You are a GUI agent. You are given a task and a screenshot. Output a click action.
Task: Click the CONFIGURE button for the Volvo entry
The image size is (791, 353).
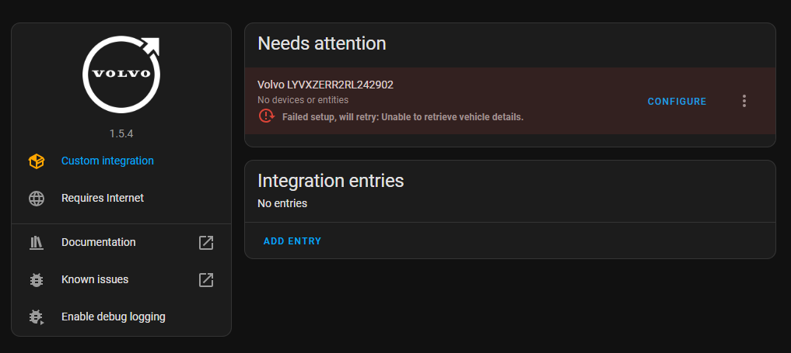(677, 102)
